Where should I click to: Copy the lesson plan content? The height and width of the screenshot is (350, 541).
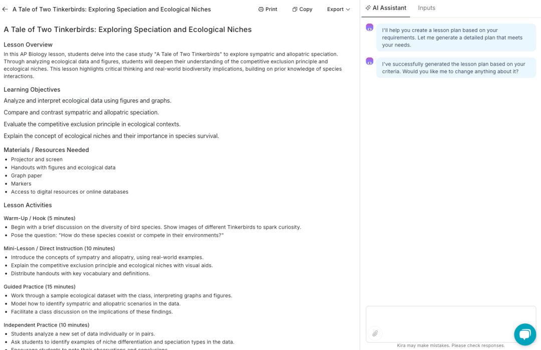pyautogui.click(x=303, y=10)
